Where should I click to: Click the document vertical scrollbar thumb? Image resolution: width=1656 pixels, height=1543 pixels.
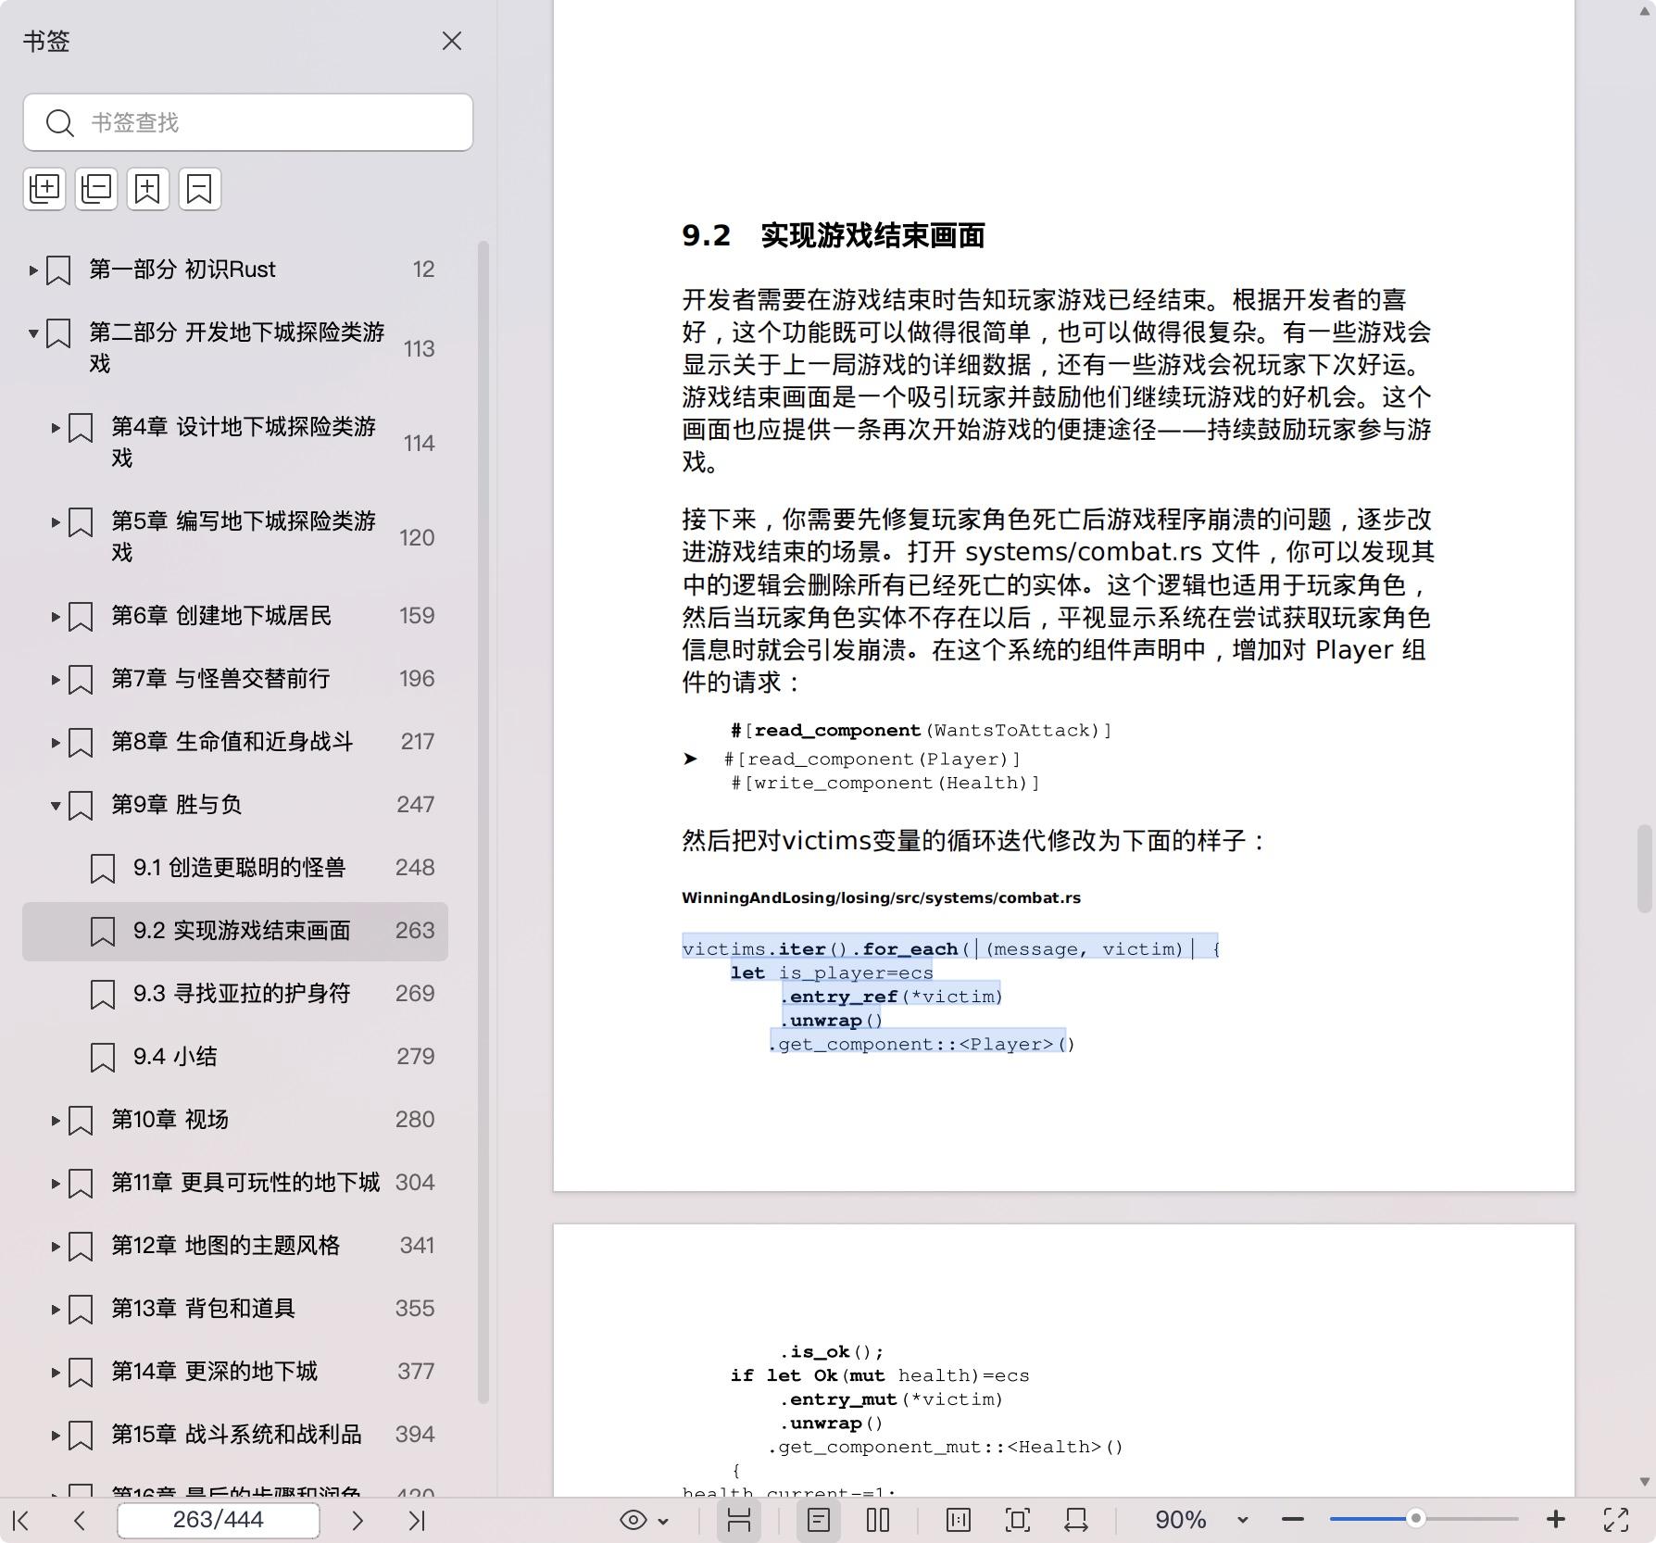point(1645,869)
